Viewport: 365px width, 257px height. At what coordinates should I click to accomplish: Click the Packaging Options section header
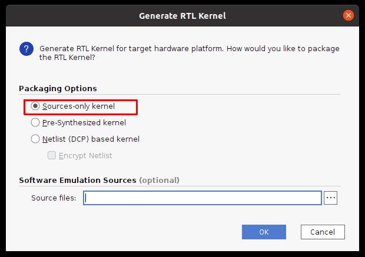(x=58, y=88)
